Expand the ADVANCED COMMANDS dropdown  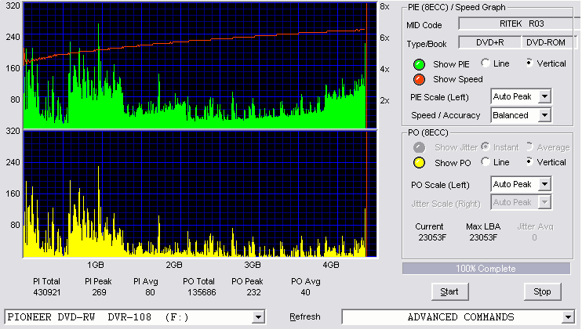coord(568,317)
